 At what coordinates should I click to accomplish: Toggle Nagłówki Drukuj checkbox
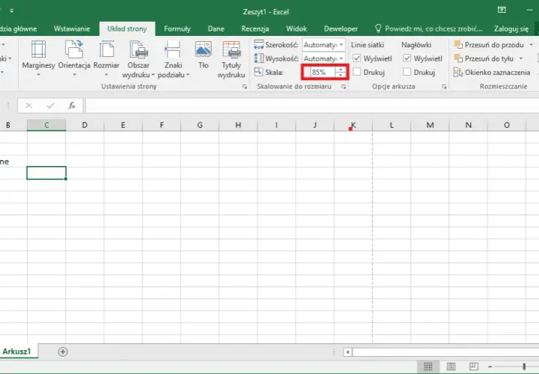point(407,72)
